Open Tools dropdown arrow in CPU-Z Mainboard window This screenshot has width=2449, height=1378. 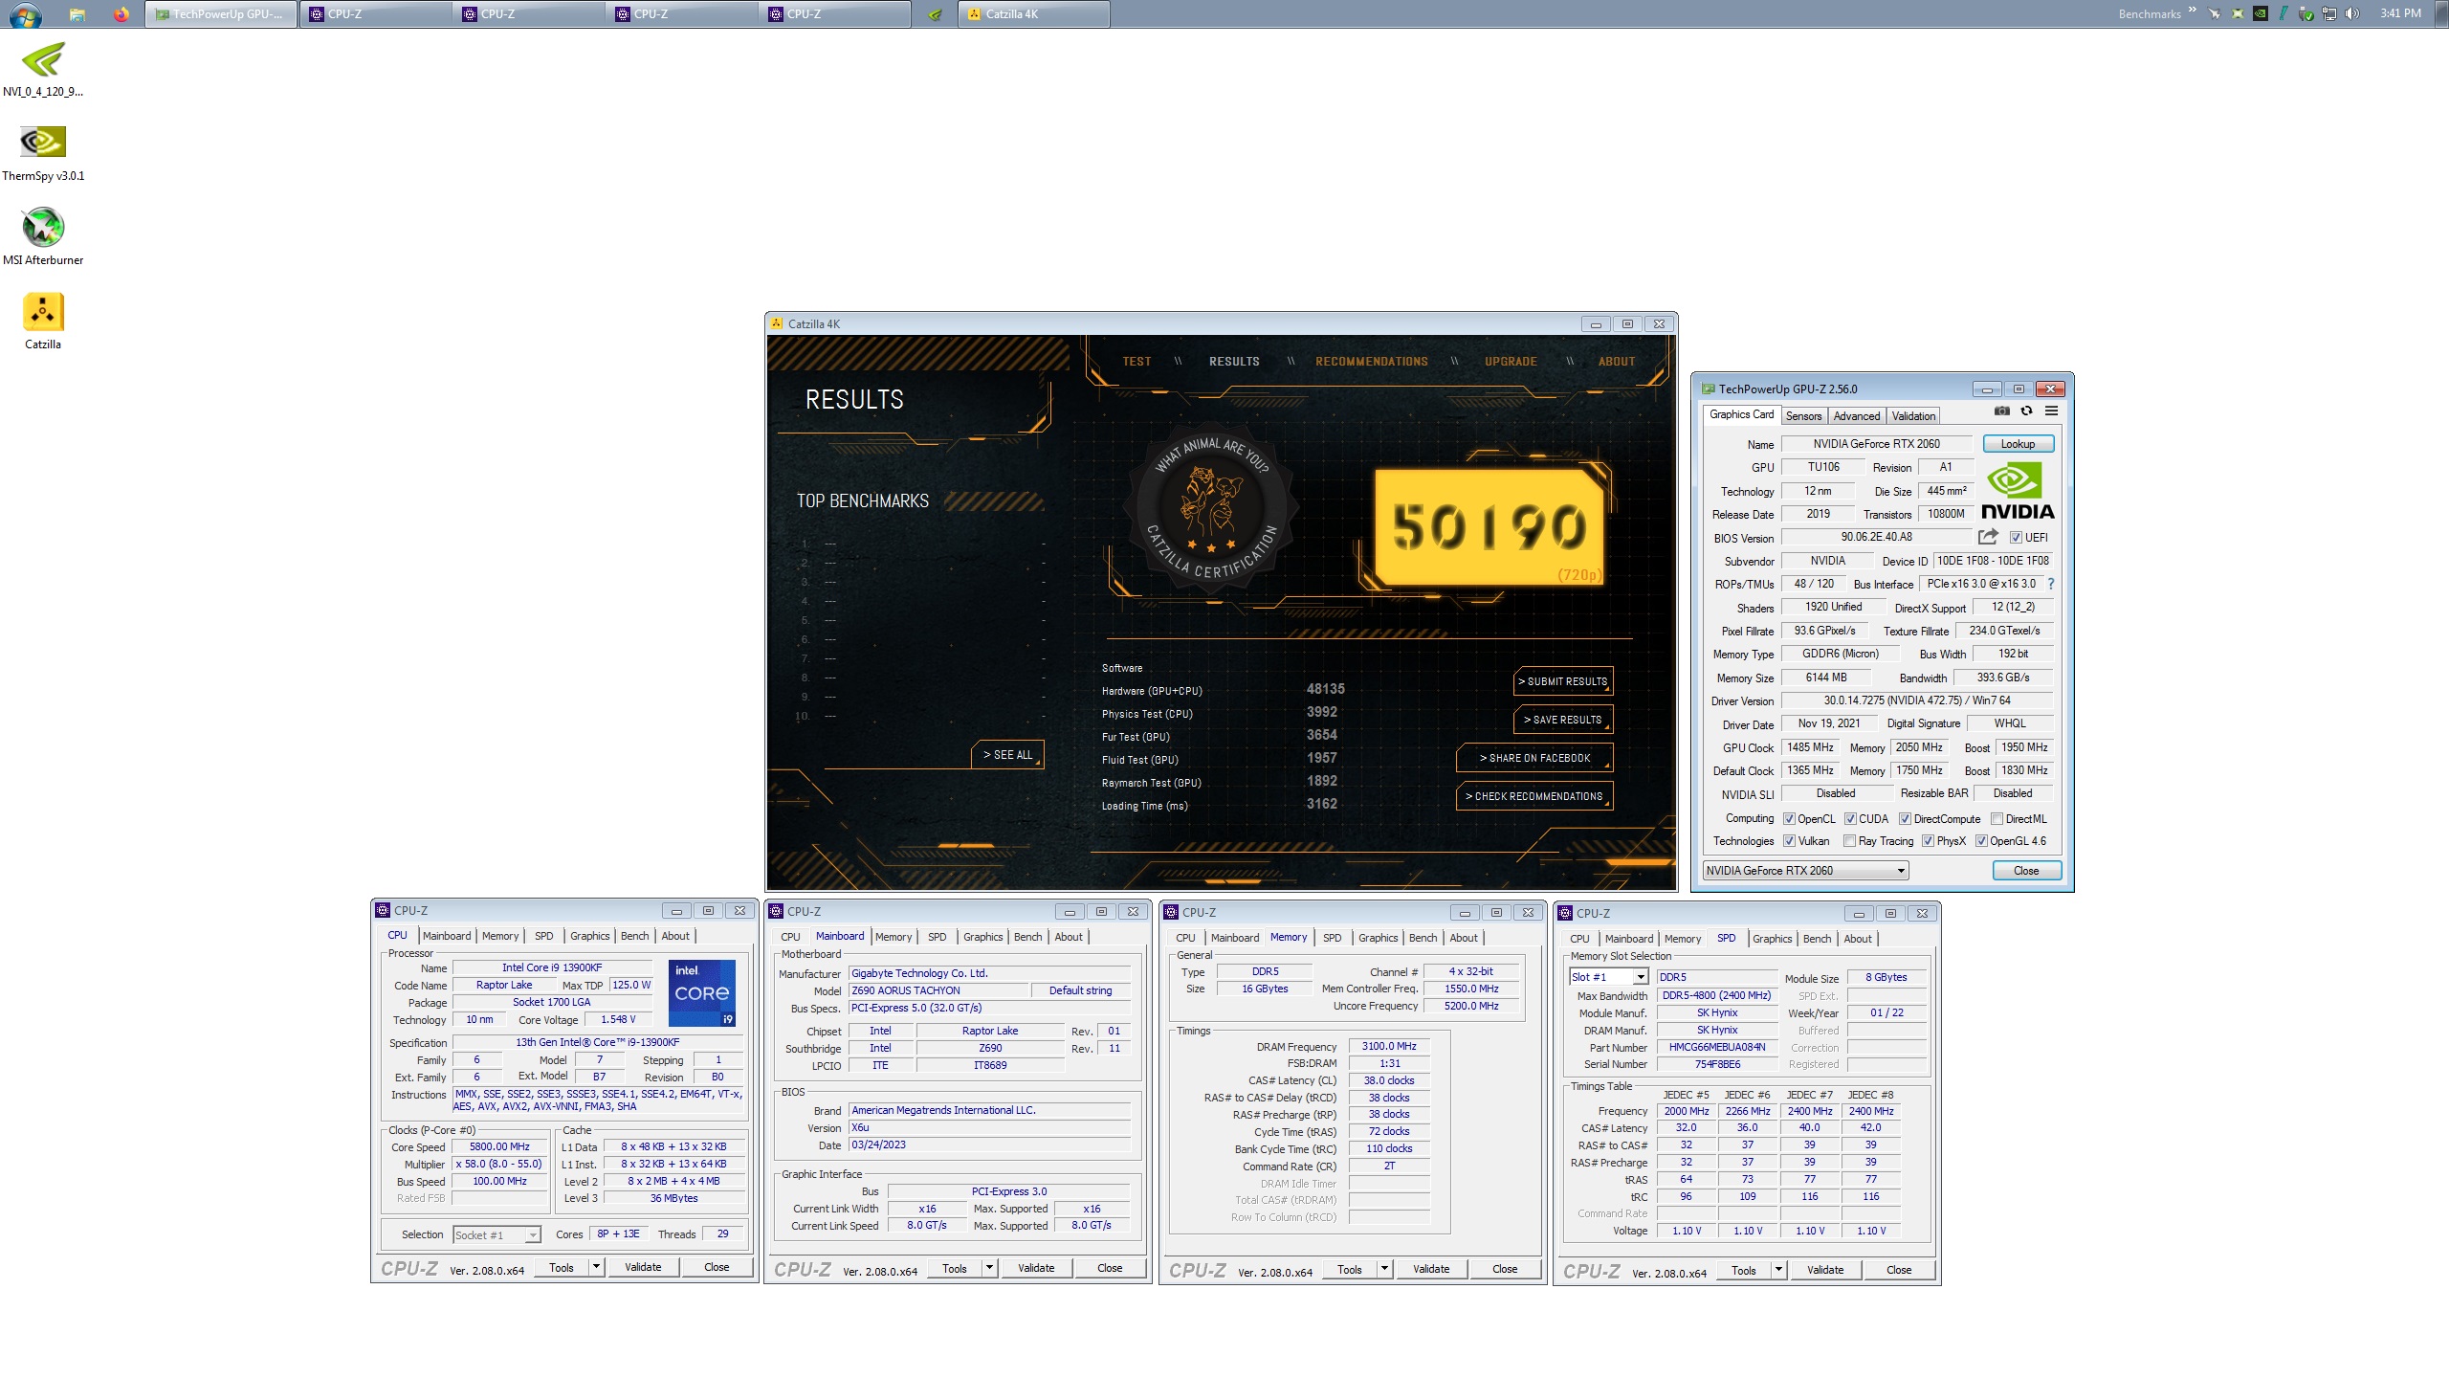pyautogui.click(x=989, y=1268)
